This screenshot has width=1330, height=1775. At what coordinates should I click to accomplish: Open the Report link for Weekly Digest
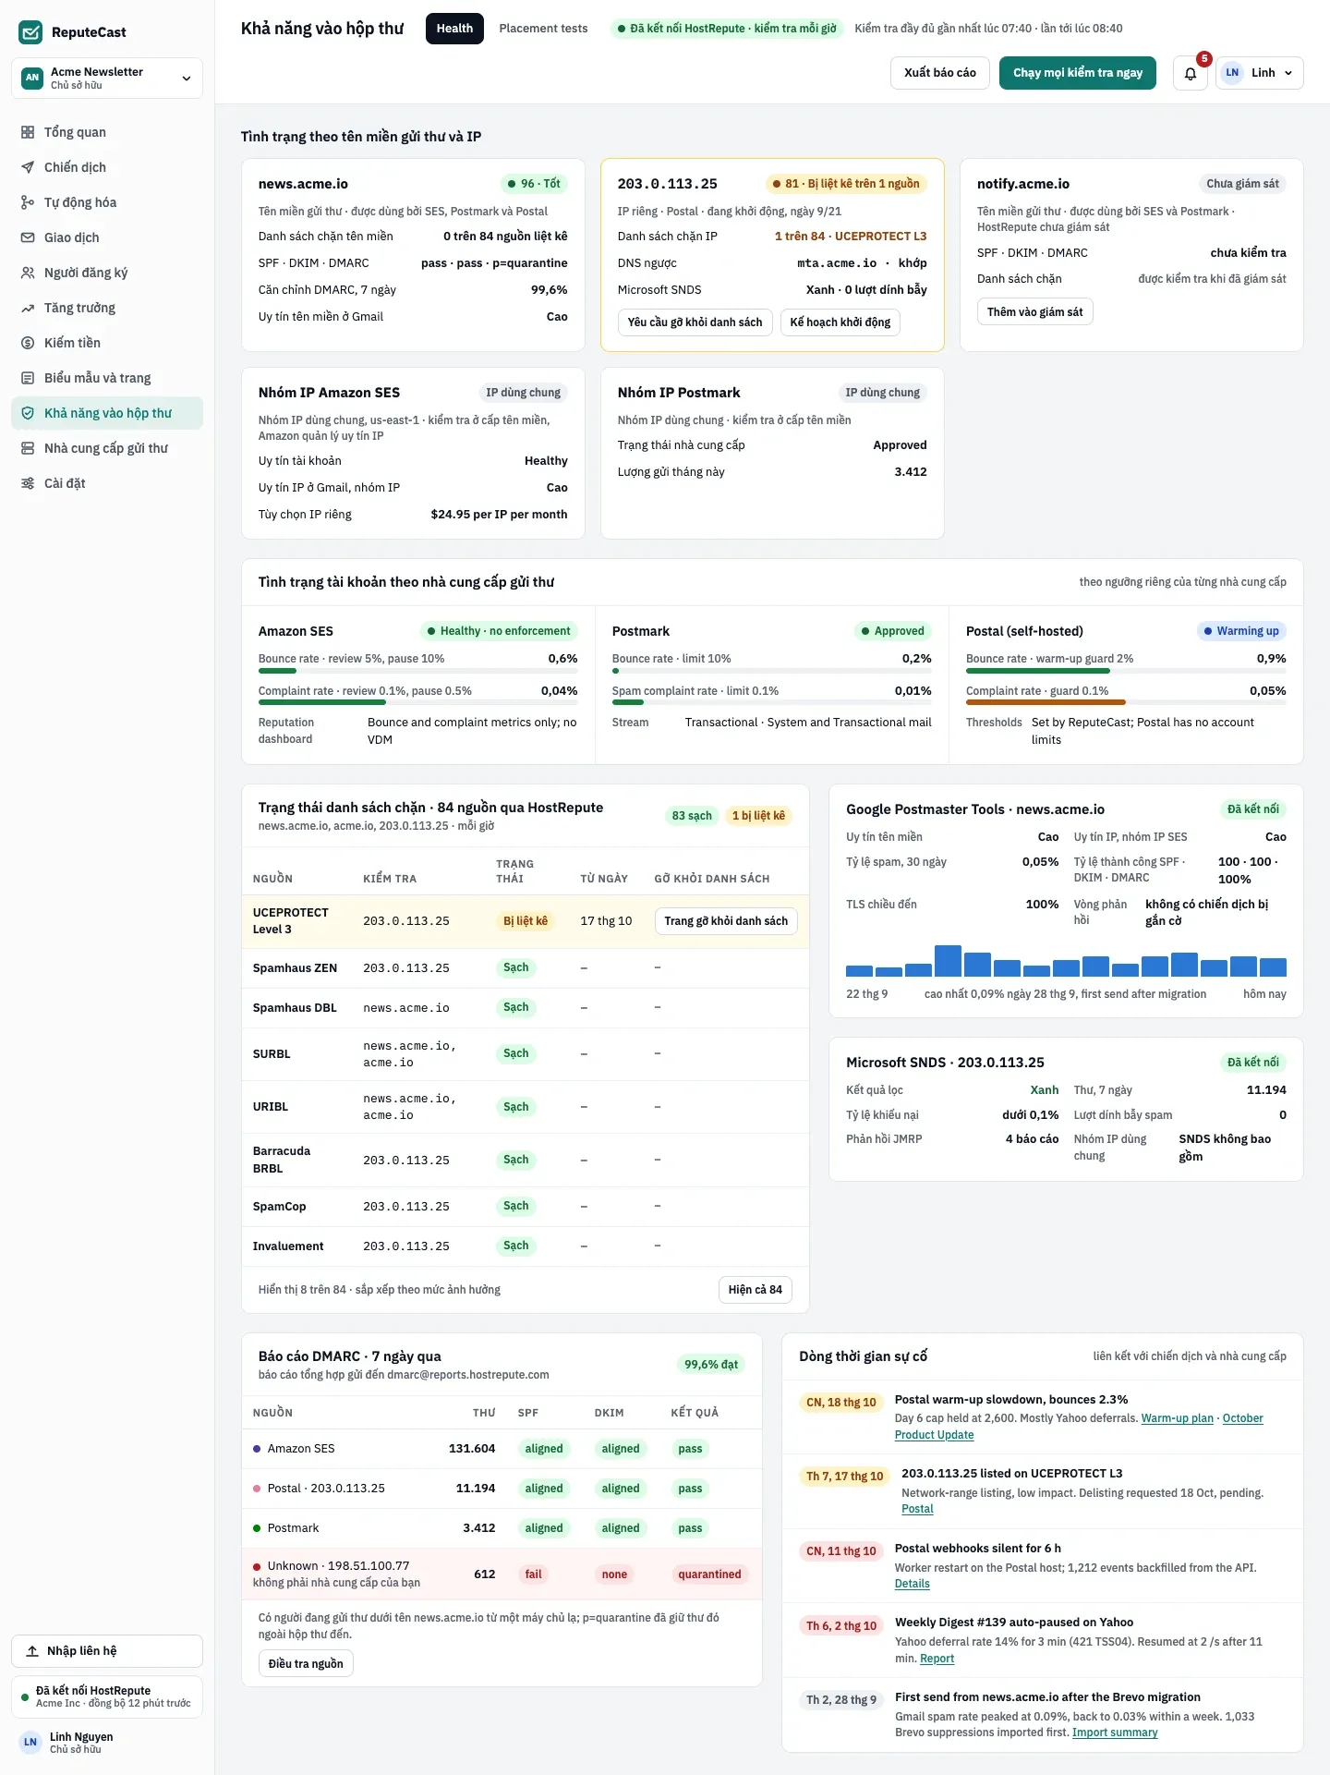point(937,1659)
